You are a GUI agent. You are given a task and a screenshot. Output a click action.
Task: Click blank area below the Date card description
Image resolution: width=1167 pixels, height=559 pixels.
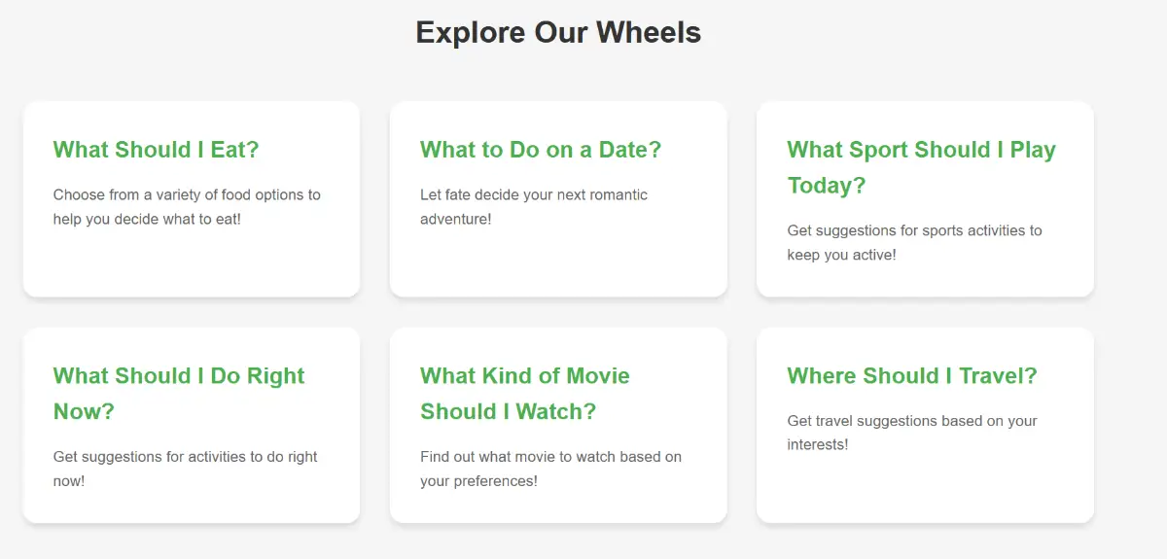557,262
